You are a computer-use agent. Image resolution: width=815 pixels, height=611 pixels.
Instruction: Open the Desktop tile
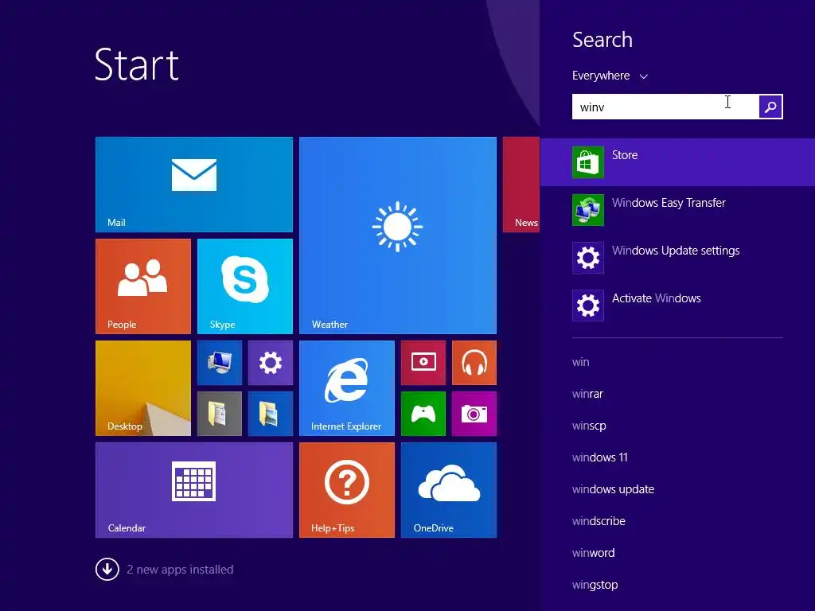[143, 388]
